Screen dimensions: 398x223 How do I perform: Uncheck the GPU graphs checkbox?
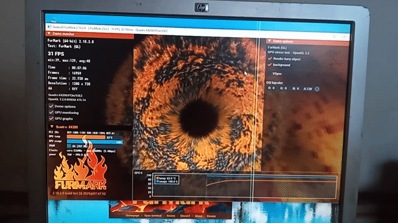coord(51,118)
